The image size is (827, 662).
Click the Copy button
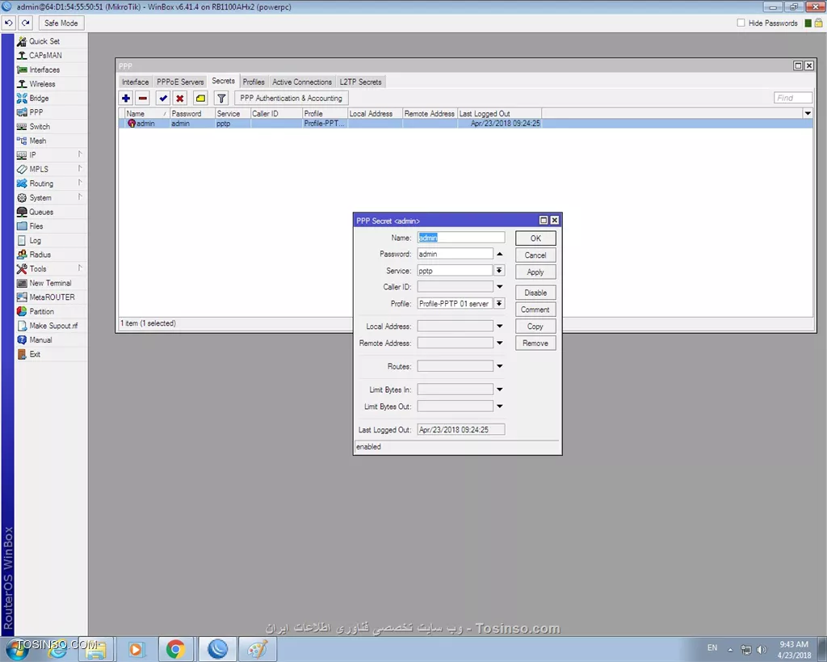(535, 327)
